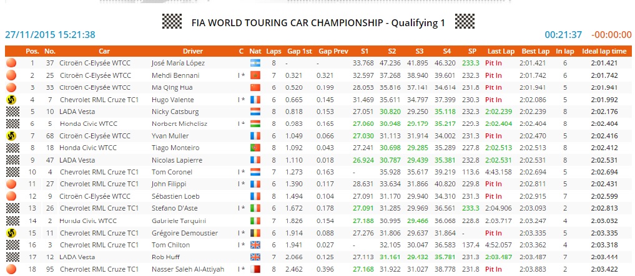Click the British flag in Tom Chilton's row
The width and height of the screenshot is (635, 276).
254,245
